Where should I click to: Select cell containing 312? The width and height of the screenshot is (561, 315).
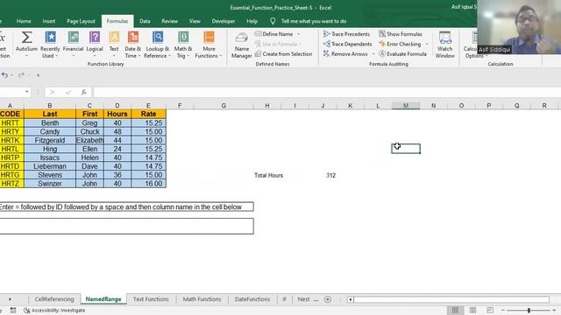pyautogui.click(x=323, y=175)
